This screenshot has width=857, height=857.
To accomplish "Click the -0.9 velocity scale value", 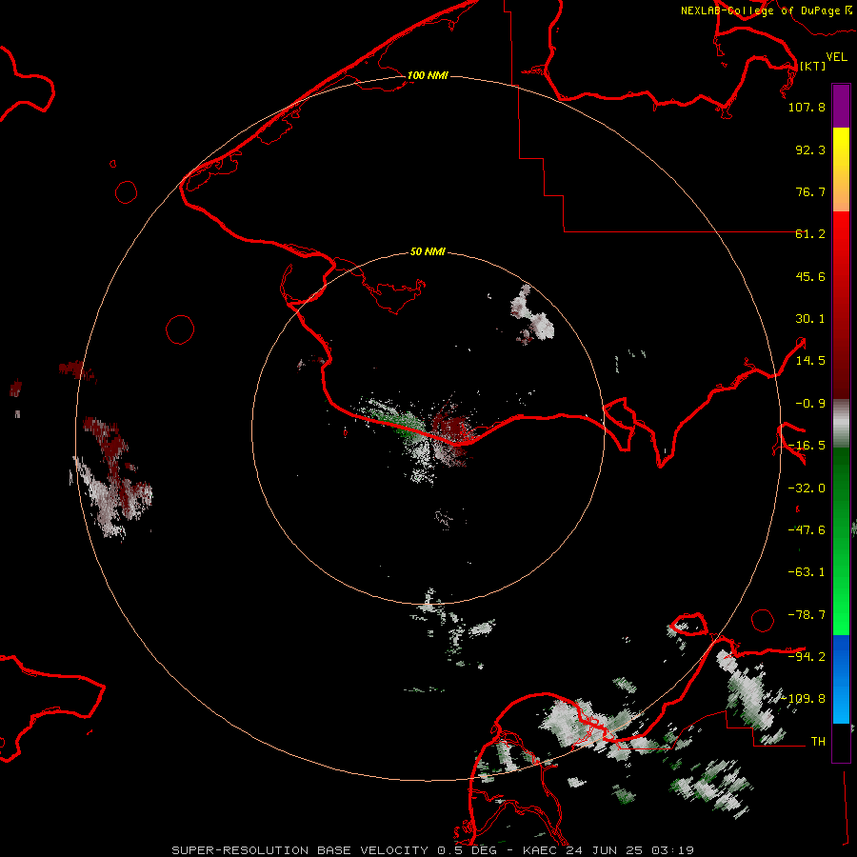I will [810, 404].
